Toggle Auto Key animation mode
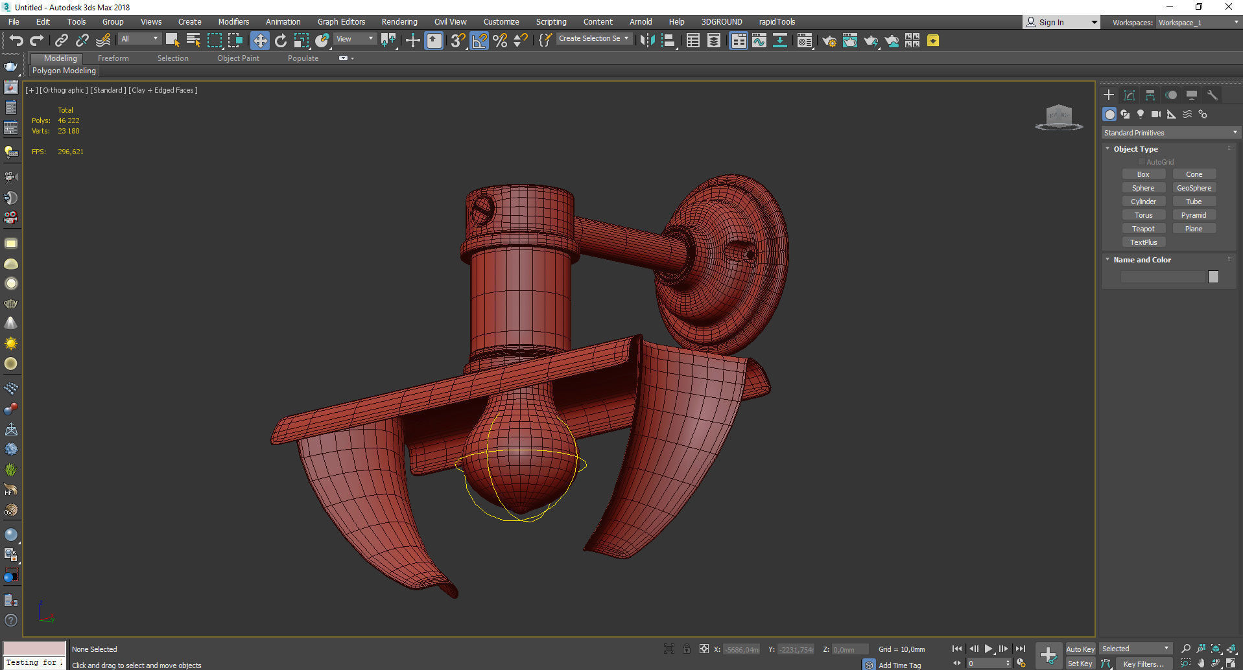This screenshot has height=670, width=1243. (x=1080, y=649)
